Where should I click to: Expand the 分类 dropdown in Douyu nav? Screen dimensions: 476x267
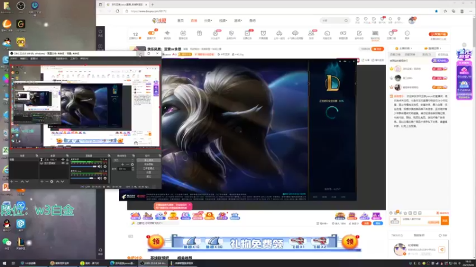[x=208, y=21]
